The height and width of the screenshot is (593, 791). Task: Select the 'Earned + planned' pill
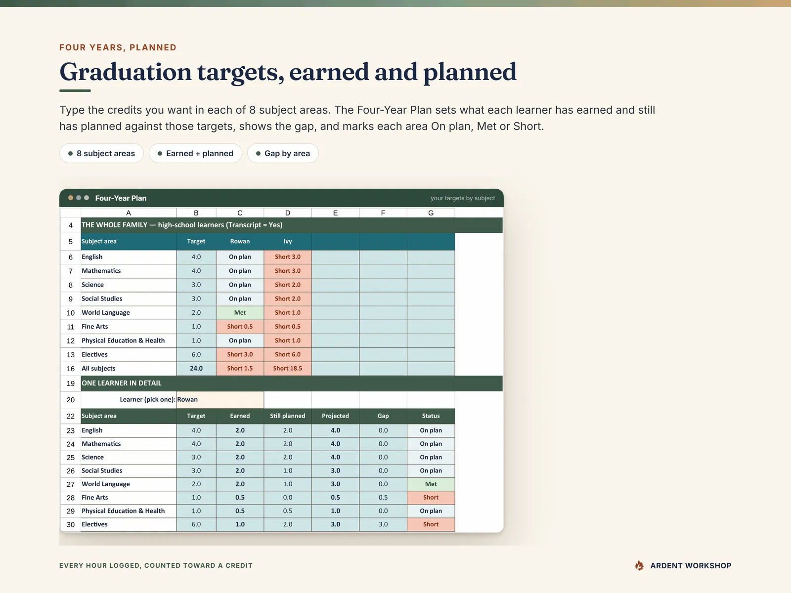195,153
